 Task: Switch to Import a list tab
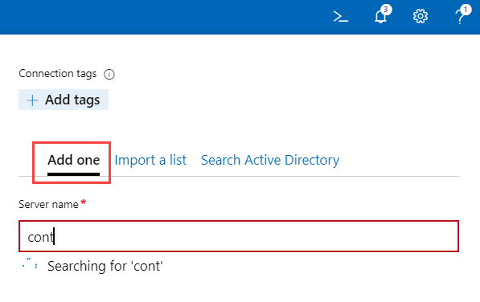click(150, 160)
